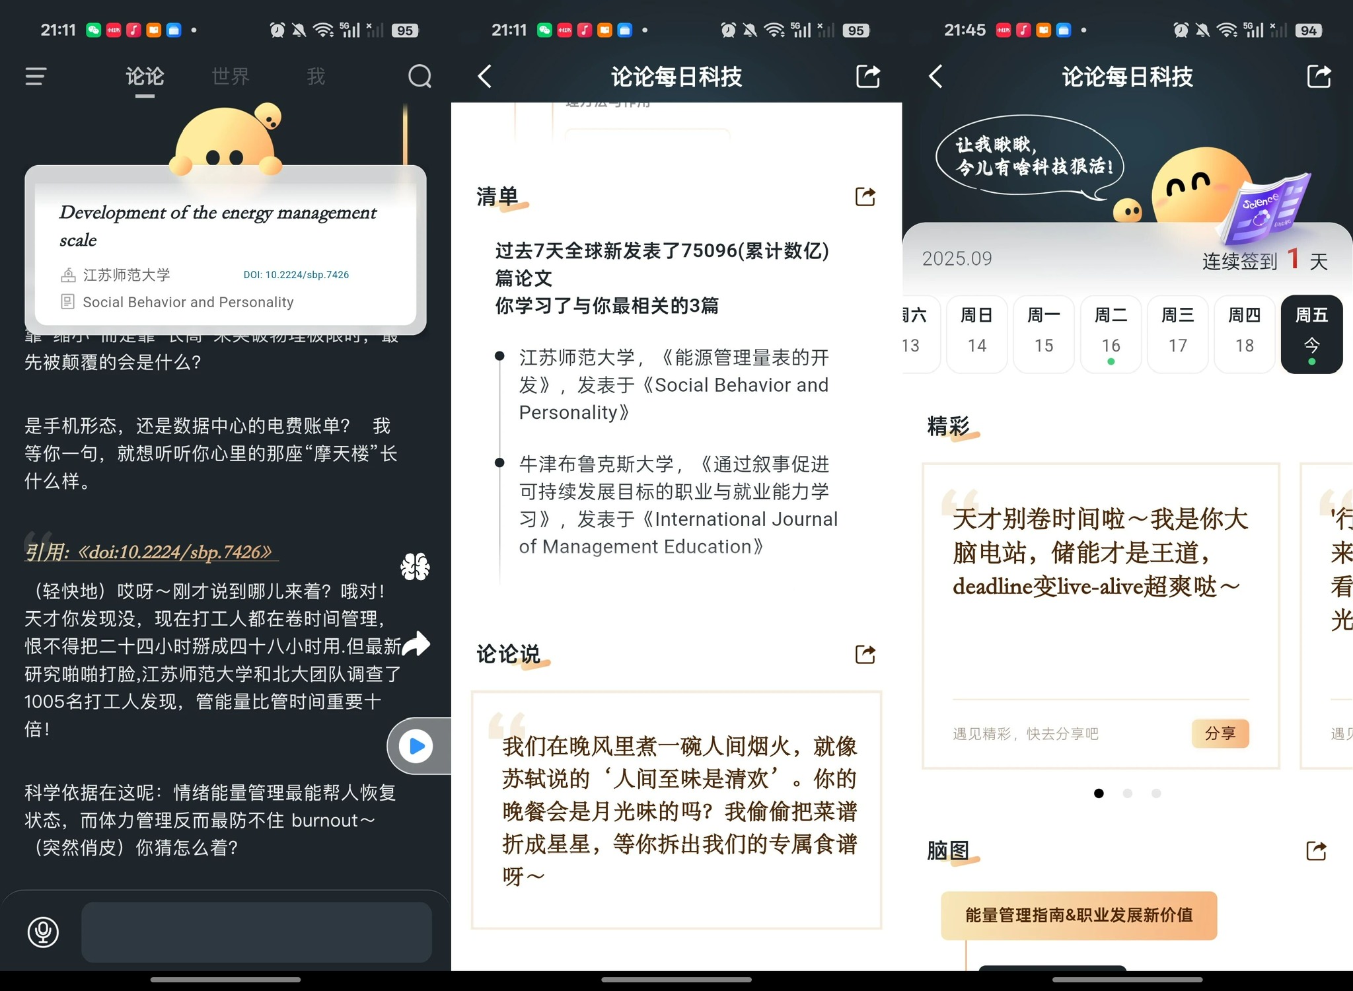Image resolution: width=1353 pixels, height=991 pixels.
Task: Tap the search magnifier icon
Action: point(420,77)
